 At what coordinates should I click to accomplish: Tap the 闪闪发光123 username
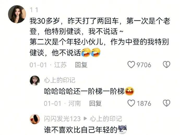click(x=62, y=119)
